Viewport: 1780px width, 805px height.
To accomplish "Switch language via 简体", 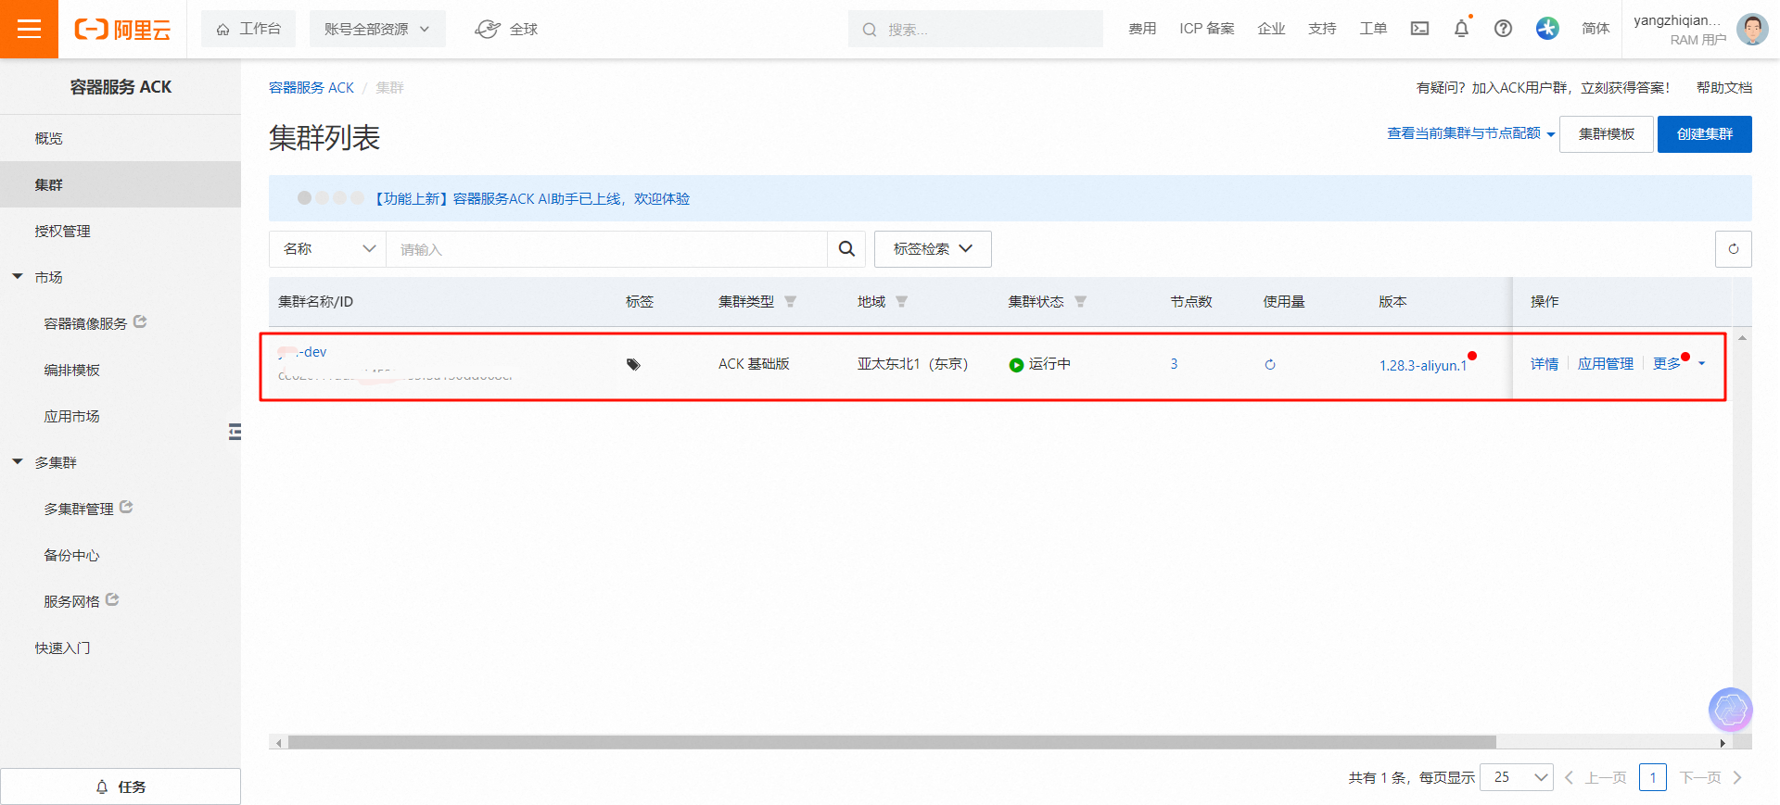I will [x=1596, y=29].
